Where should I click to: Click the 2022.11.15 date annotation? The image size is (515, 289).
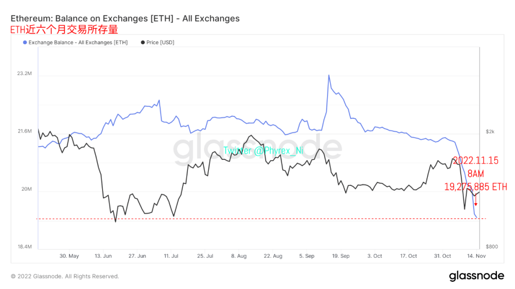click(475, 161)
